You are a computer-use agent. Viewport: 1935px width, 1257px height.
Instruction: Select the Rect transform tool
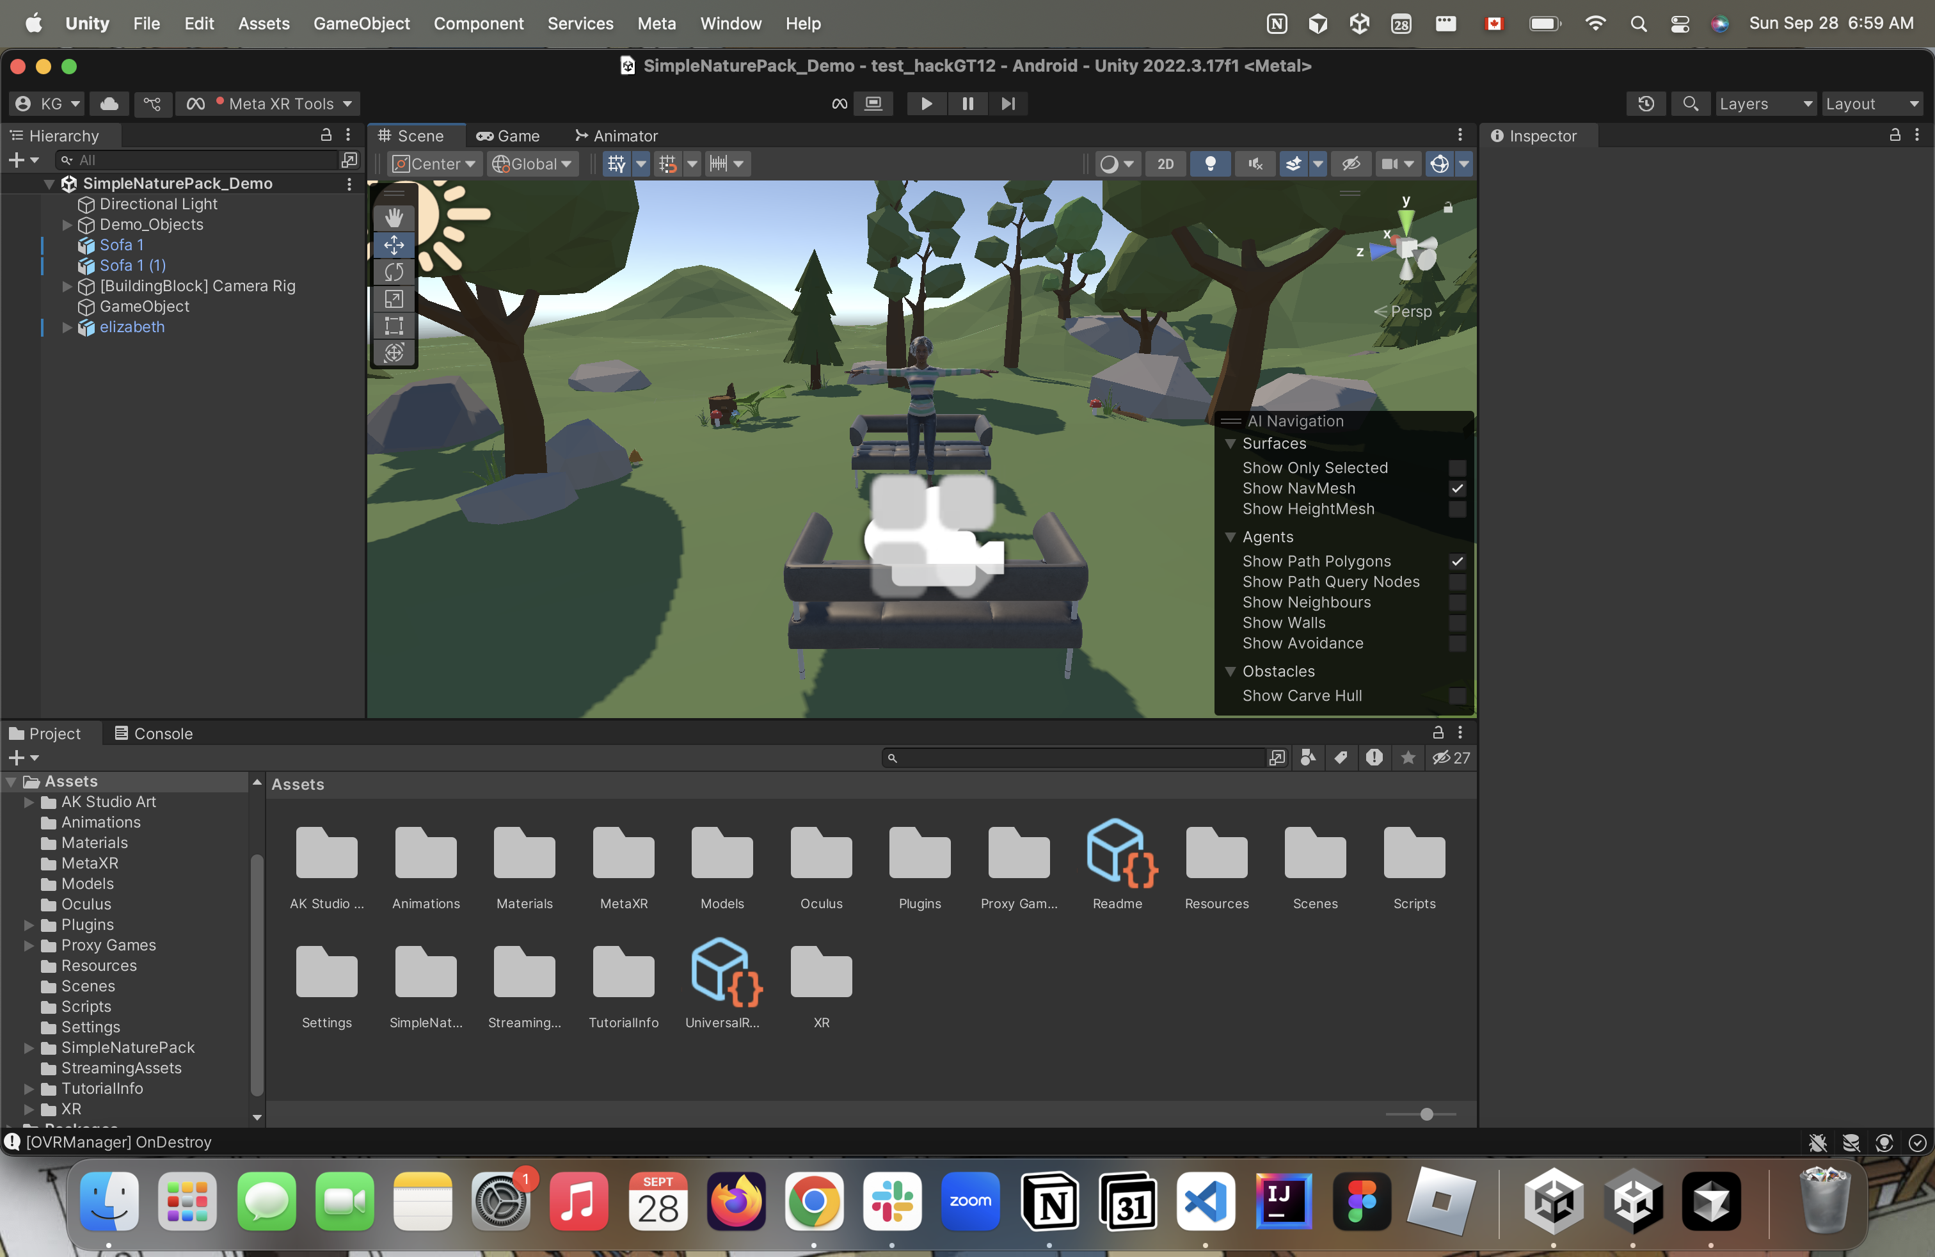coord(394,326)
